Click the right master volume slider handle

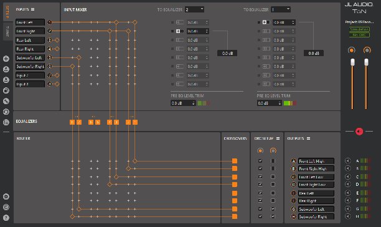[x=366, y=62]
